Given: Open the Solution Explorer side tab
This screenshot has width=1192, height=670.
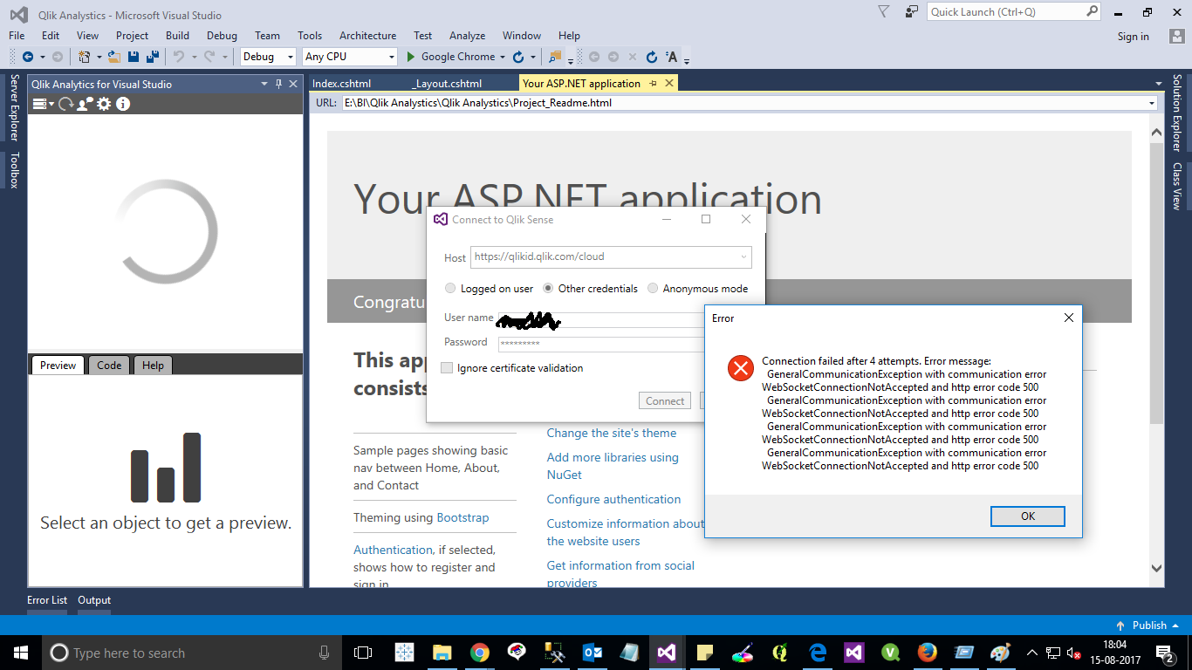Looking at the screenshot, I should 1176,113.
